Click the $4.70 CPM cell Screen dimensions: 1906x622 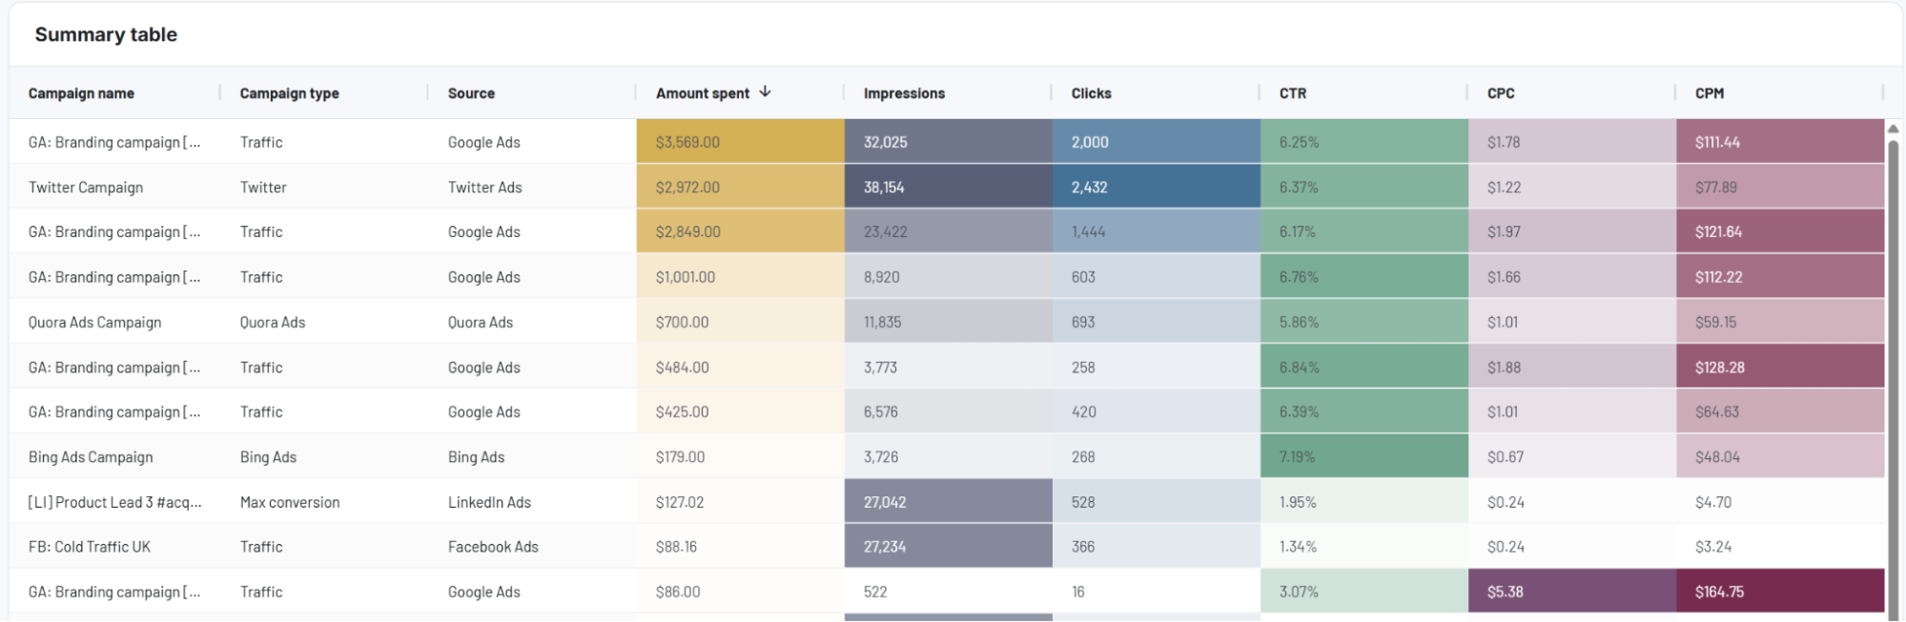coord(1780,502)
